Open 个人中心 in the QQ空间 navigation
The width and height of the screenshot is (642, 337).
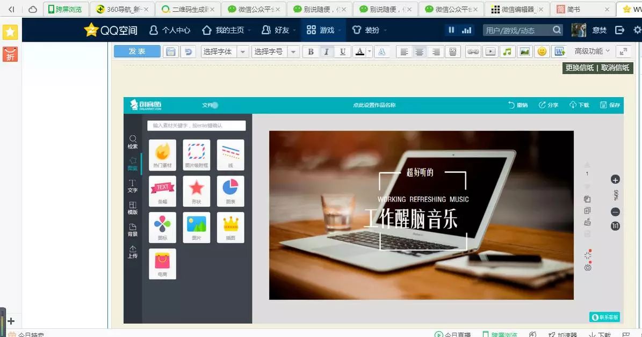click(x=170, y=30)
